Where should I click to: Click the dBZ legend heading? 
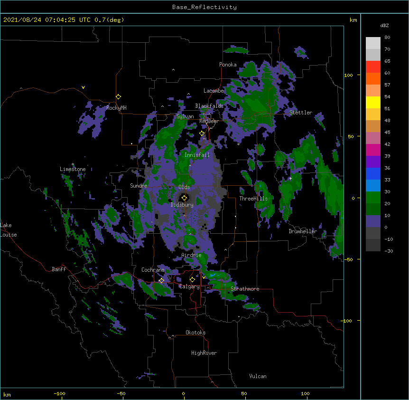pyautogui.click(x=384, y=25)
